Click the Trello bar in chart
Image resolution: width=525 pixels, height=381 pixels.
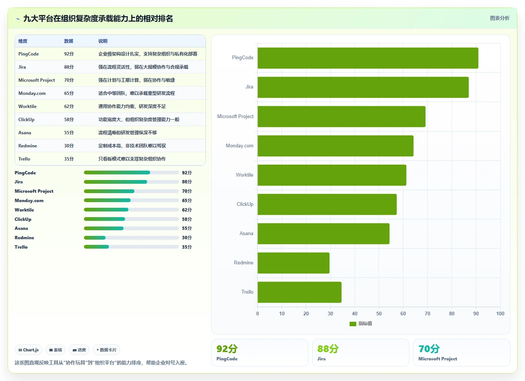300,292
